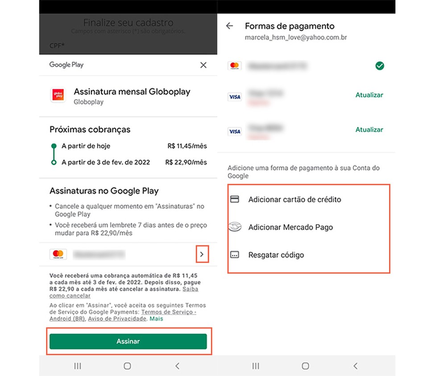Tap the first Visa card icon
439x376 pixels.
(x=235, y=97)
